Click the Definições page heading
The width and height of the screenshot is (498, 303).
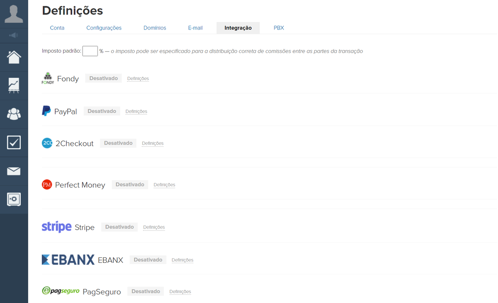point(73,10)
